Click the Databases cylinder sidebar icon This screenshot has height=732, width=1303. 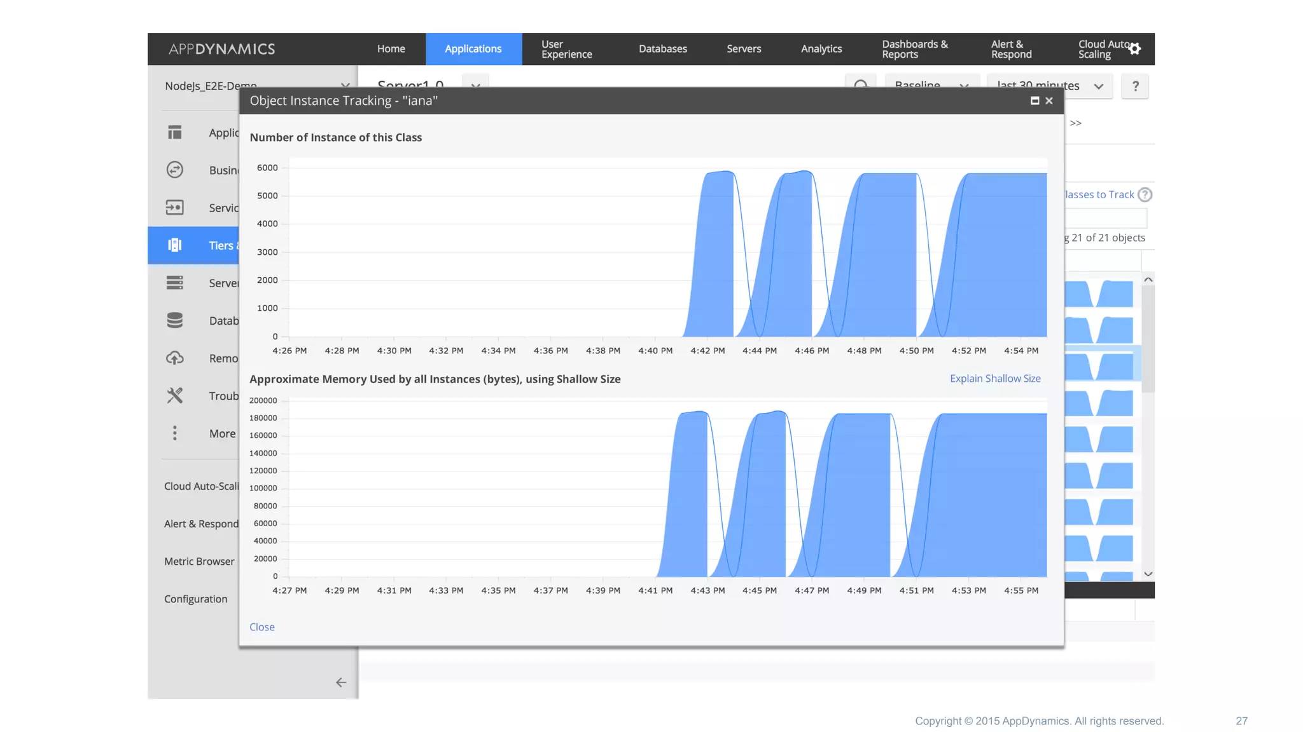coord(174,320)
